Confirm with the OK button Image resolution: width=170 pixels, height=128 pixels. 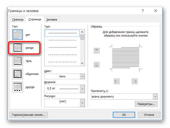(x=124, y=115)
